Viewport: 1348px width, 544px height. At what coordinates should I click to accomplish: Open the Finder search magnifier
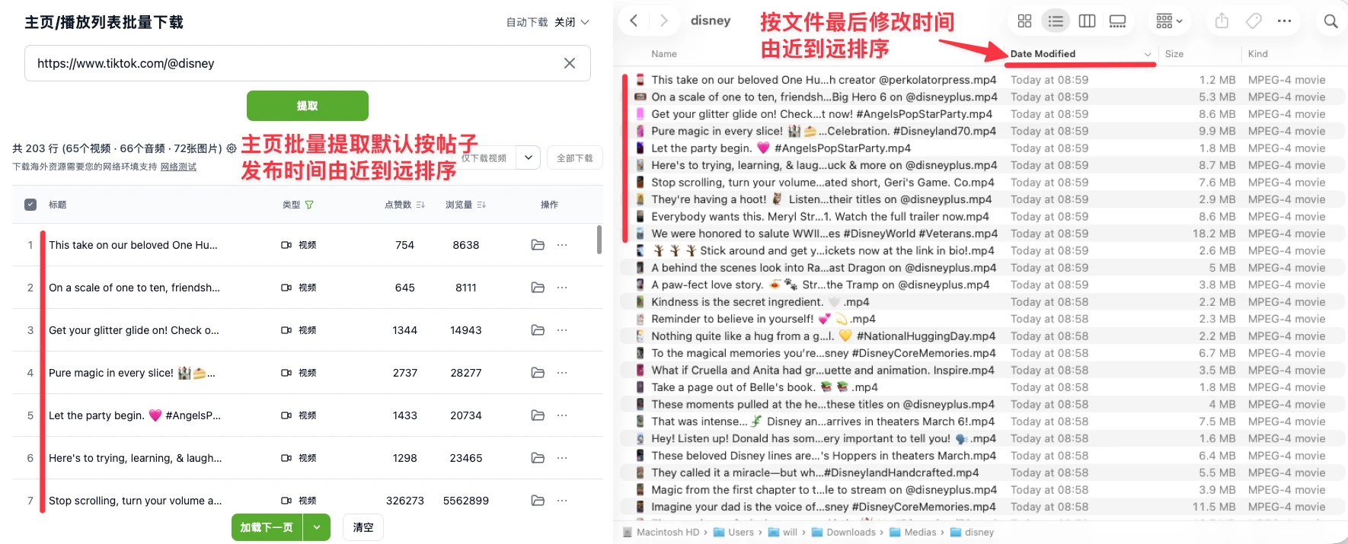pos(1330,21)
